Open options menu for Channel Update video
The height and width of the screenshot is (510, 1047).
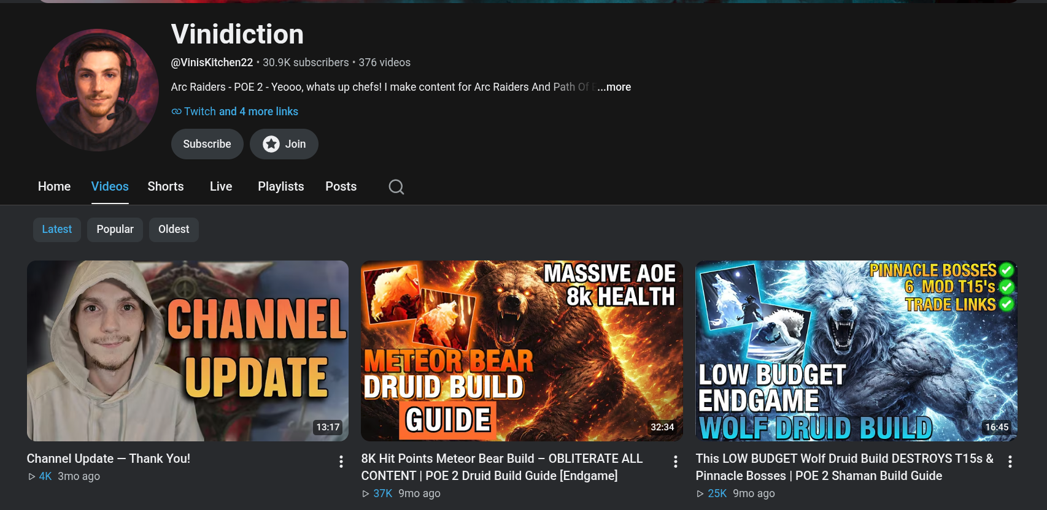click(x=341, y=462)
